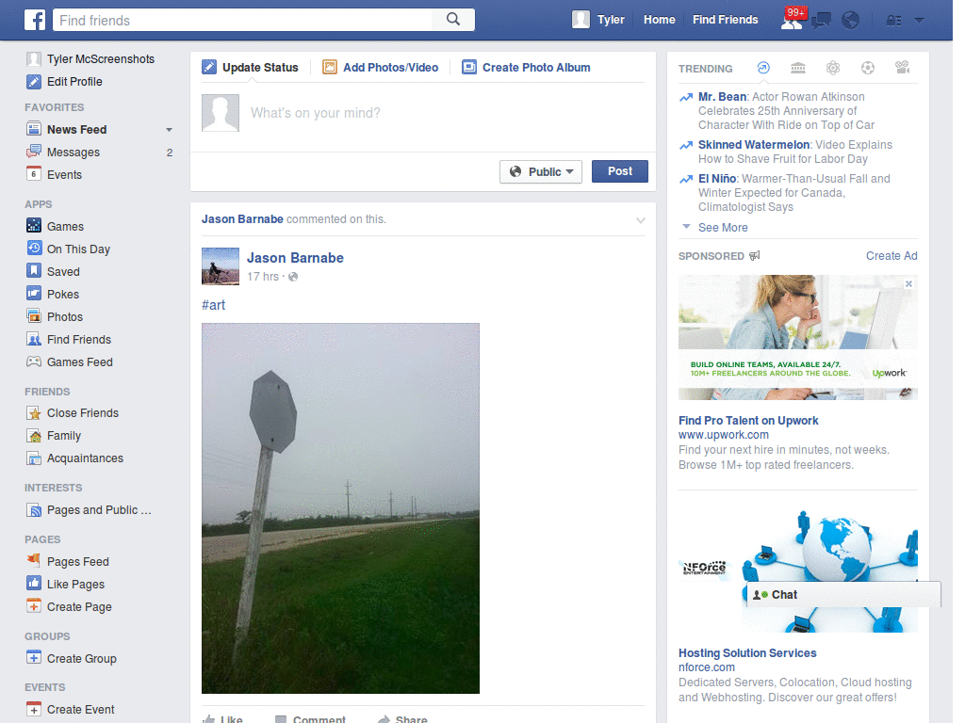Show Entertainment trending topics
The width and height of the screenshot is (965, 723).
tap(902, 67)
